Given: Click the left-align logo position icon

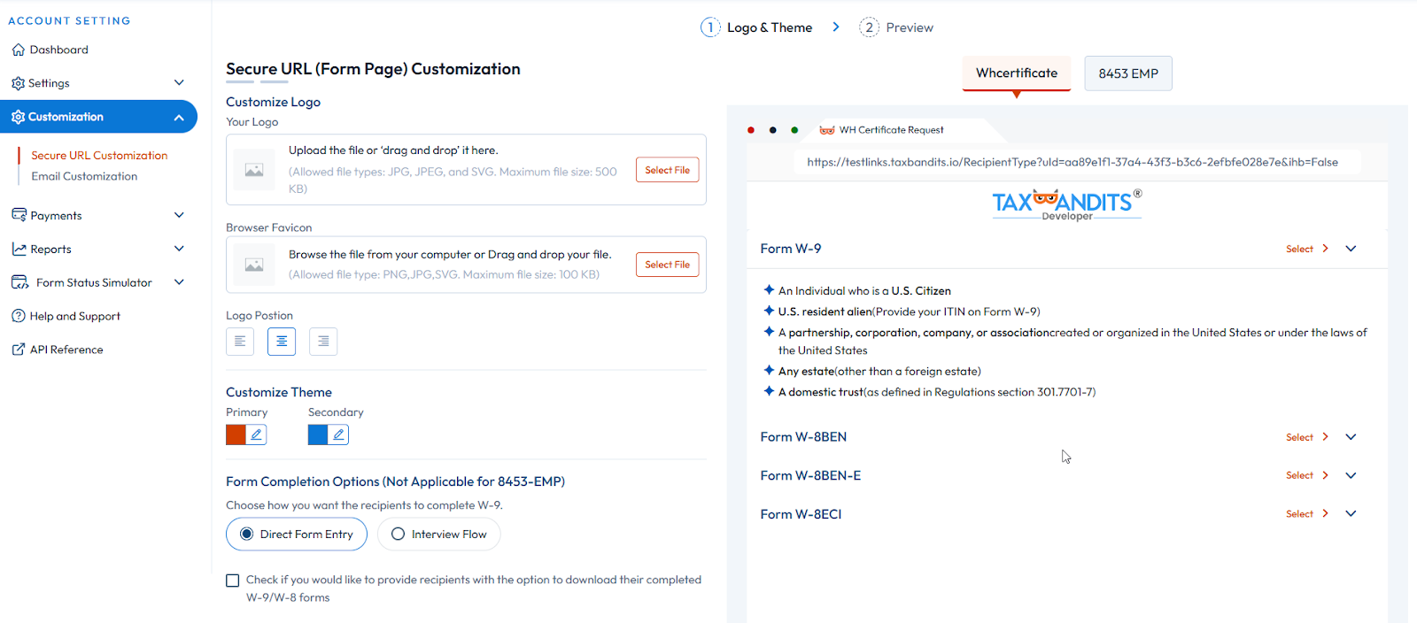Looking at the screenshot, I should click(240, 342).
